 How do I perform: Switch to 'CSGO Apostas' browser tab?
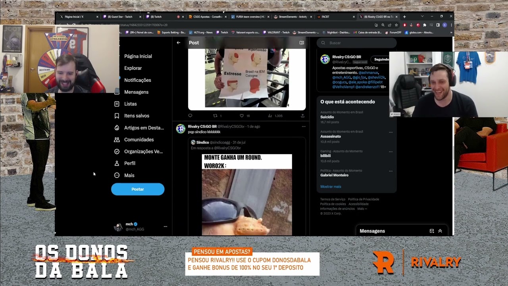coord(208,17)
